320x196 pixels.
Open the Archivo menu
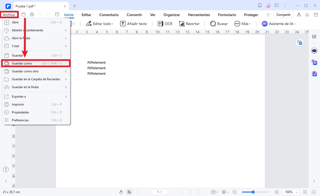(x=9, y=15)
